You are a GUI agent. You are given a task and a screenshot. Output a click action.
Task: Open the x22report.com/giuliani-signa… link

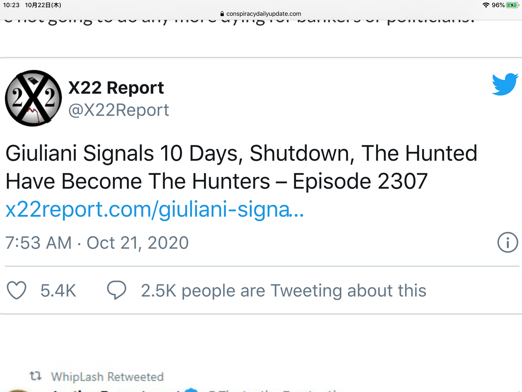155,209
